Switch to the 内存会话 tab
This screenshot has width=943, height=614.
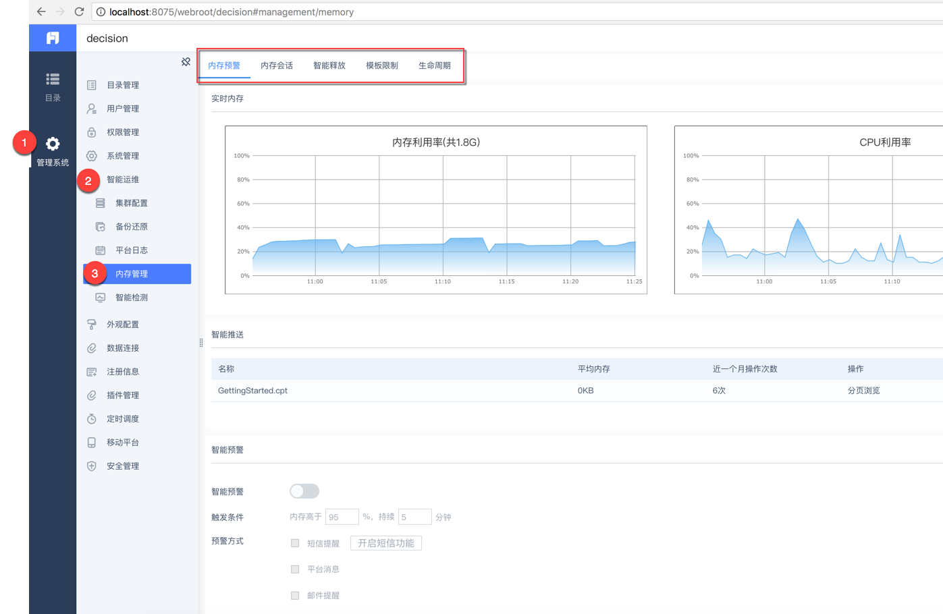(277, 65)
